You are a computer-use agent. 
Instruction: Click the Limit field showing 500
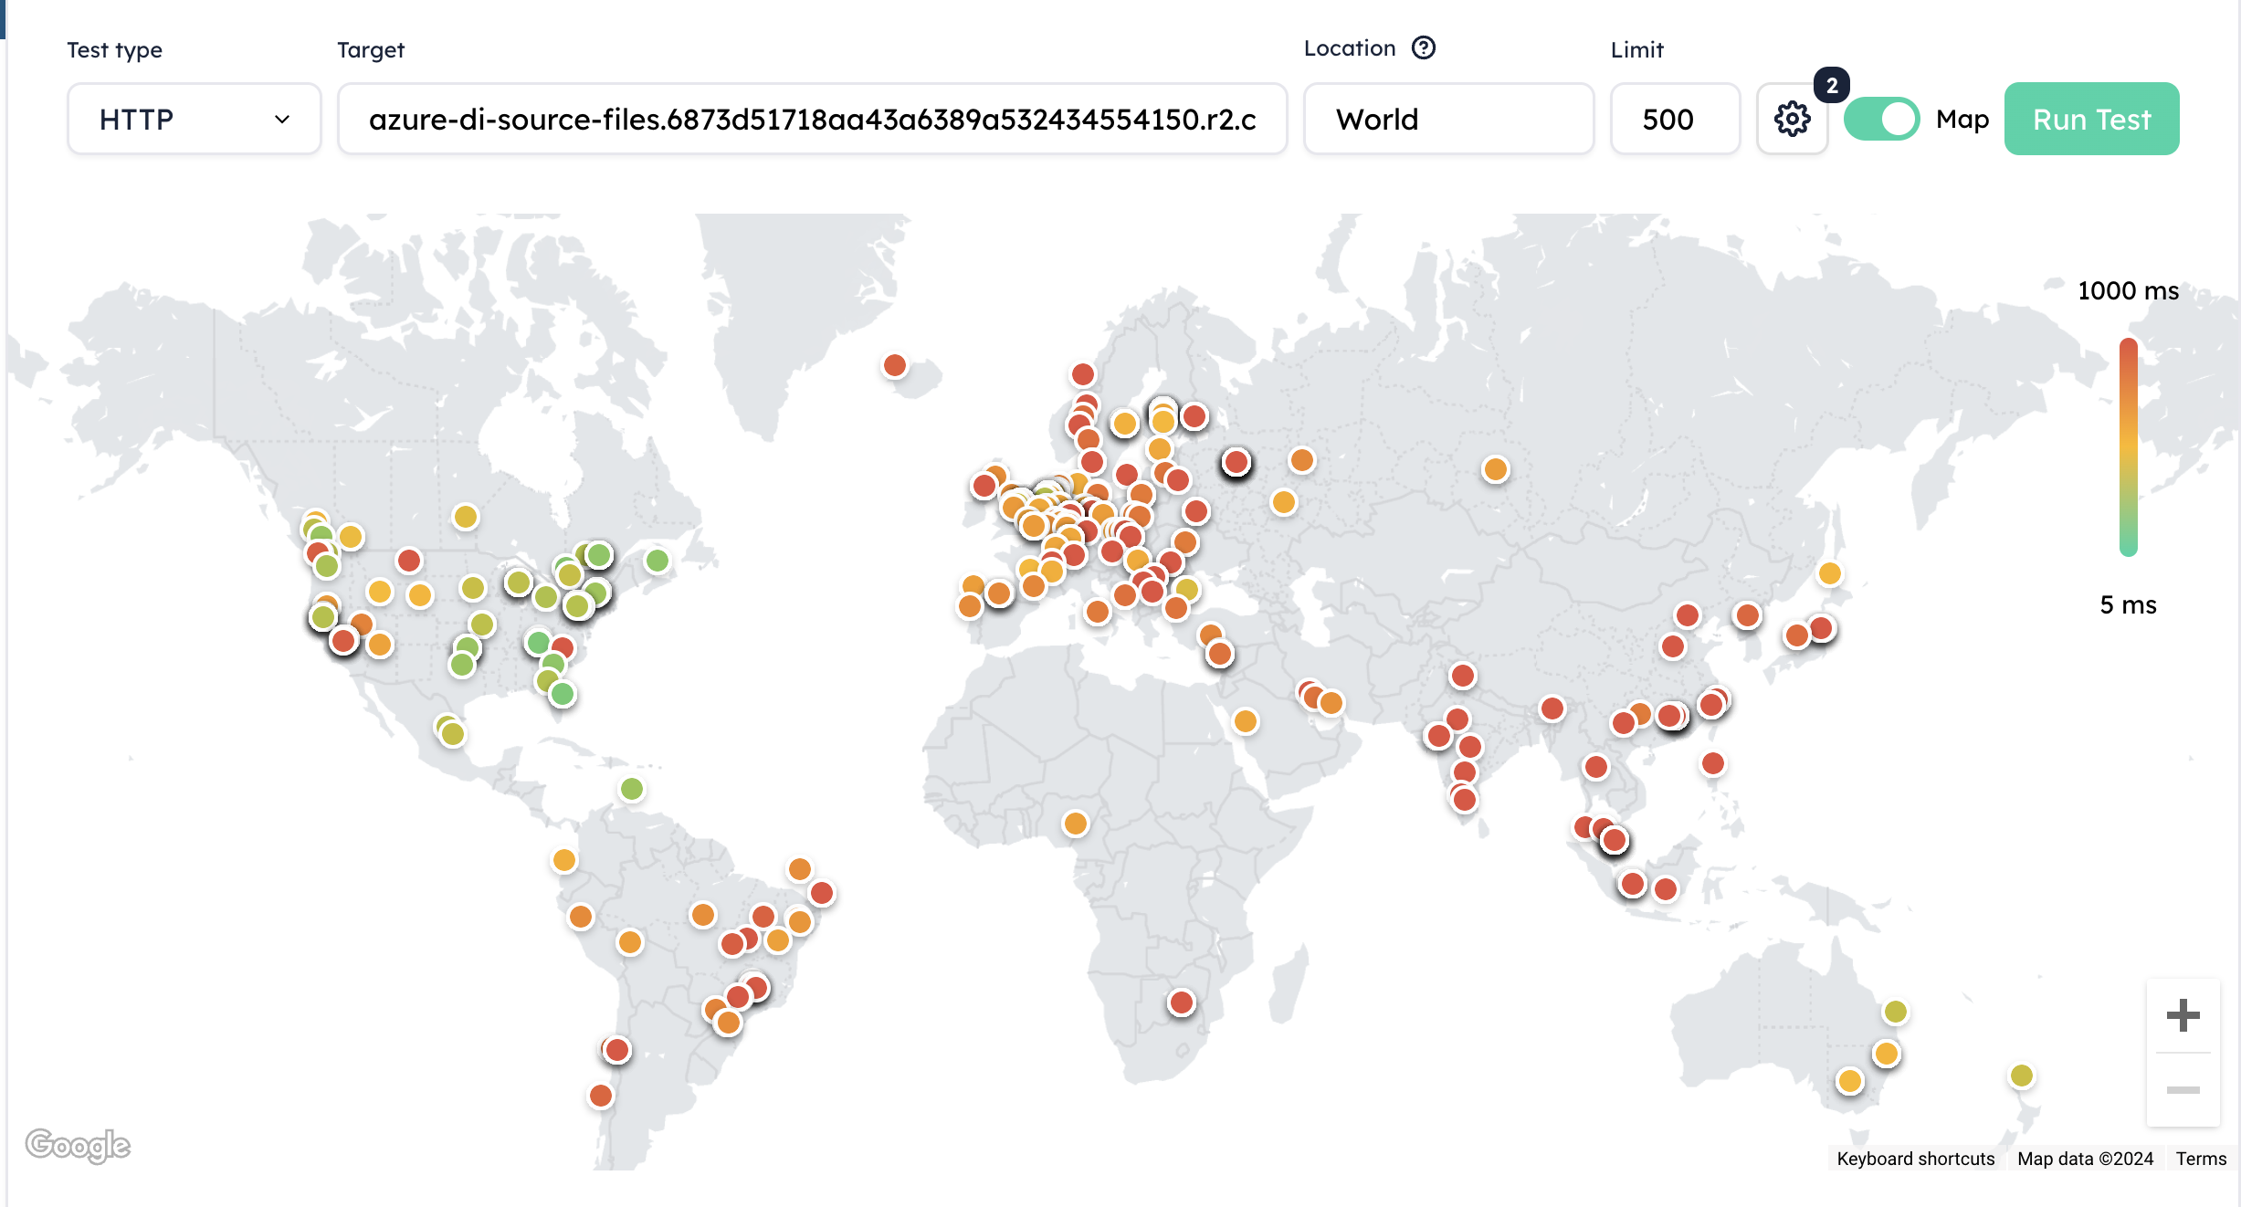(x=1674, y=119)
